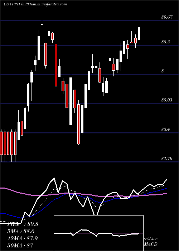The image size is (179, 251).
Task: Click the lowest red candle near the 83.4 line
Action: pos(78,124)
